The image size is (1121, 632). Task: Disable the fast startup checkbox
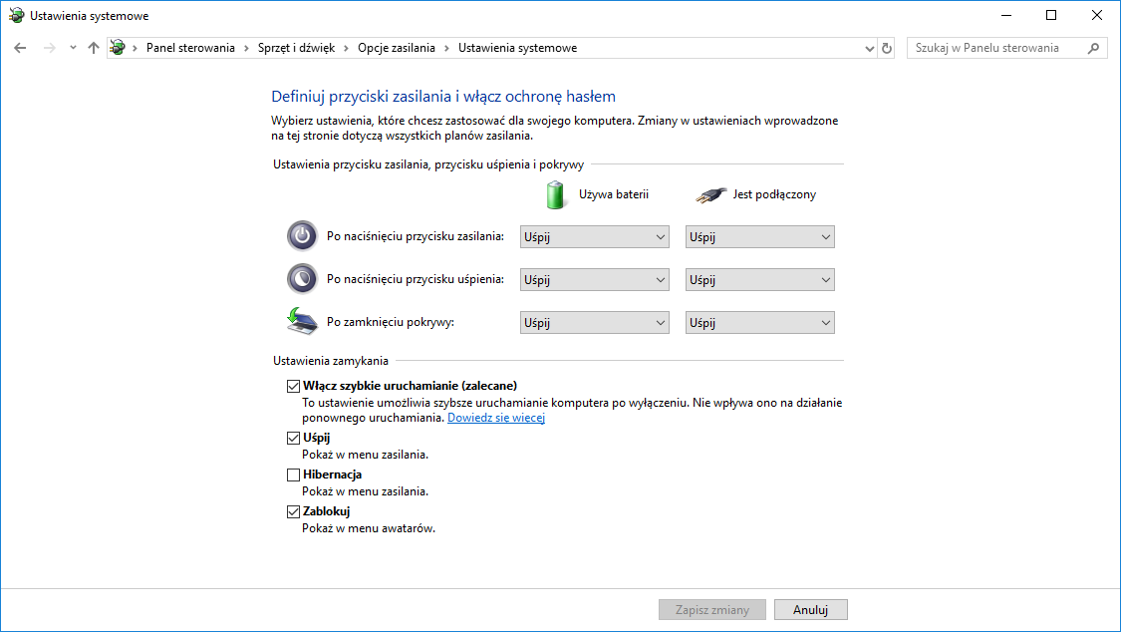tap(293, 386)
